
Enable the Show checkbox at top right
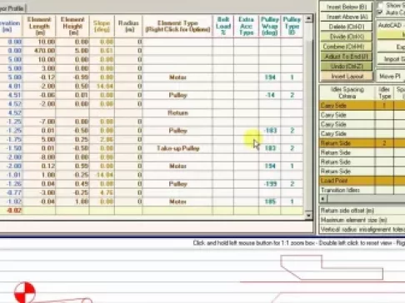click(x=380, y=5)
